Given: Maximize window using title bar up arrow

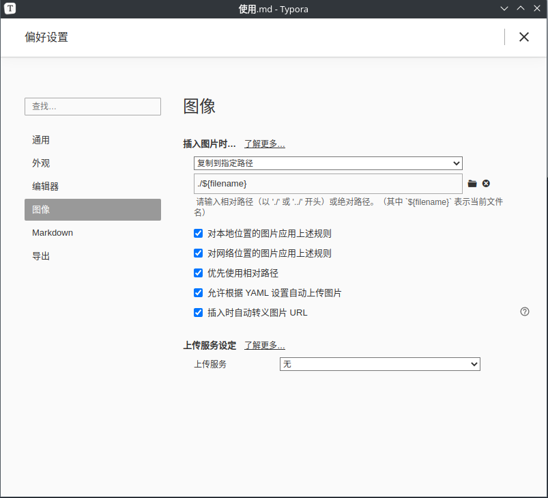Looking at the screenshot, I should click(520, 9).
